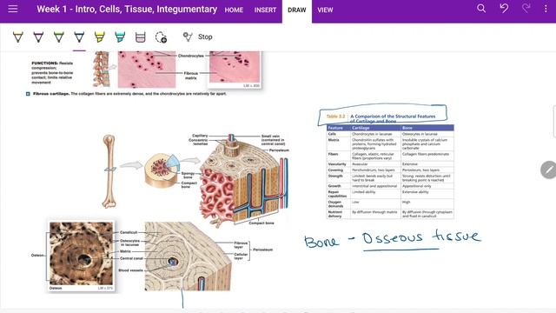Select the long bone illustration
Screen dimensions: 556x313
click(x=109, y=171)
